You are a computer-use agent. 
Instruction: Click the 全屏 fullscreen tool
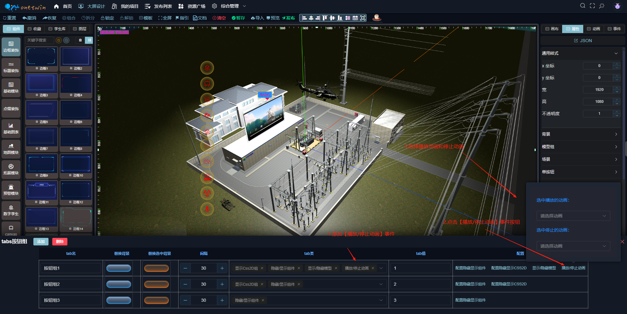point(165,18)
